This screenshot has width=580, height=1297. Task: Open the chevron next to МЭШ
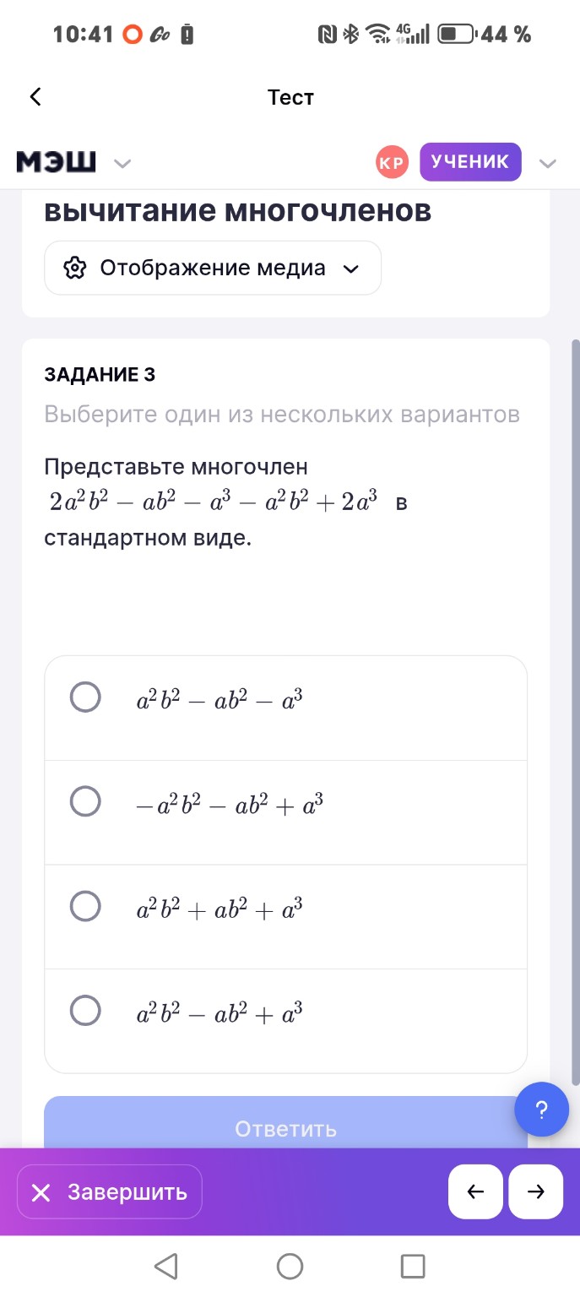(x=123, y=164)
